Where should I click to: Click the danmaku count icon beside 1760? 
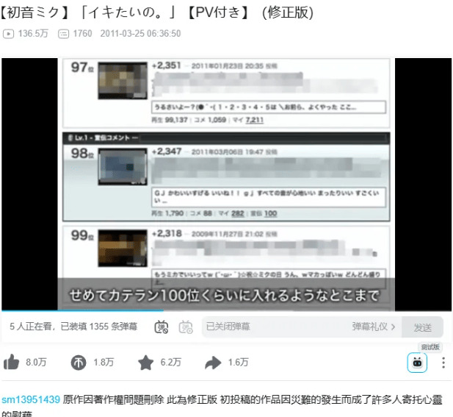pos(63,34)
